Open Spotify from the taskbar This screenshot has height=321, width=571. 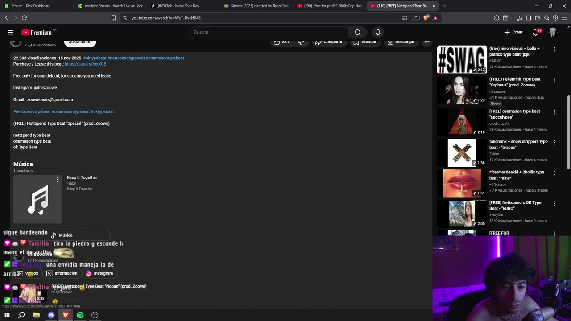coord(80,315)
